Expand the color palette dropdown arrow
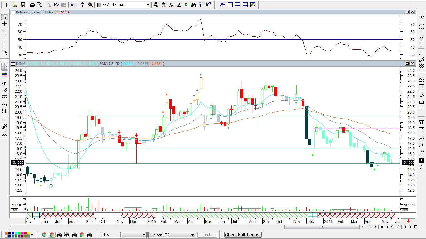This screenshot has width=426, height=239. point(32,235)
